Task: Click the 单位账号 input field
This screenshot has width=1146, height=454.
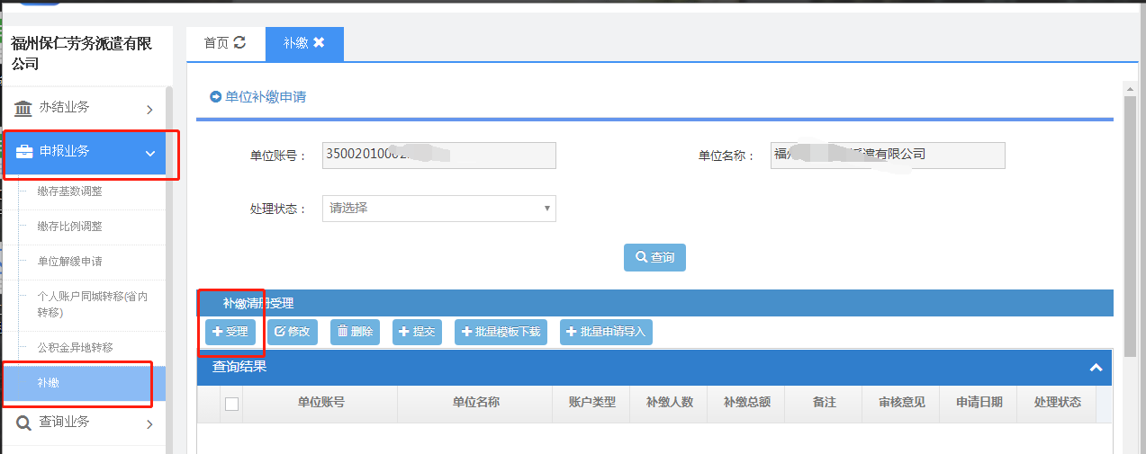Action: [439, 156]
